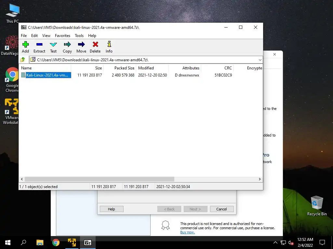The image size is (333, 249).
Task: Click status bar date 2021-12-20 02:50:34
Action: tap(173, 187)
